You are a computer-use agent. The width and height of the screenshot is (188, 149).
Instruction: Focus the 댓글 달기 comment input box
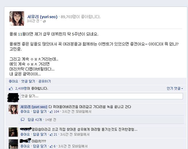pos(102,96)
